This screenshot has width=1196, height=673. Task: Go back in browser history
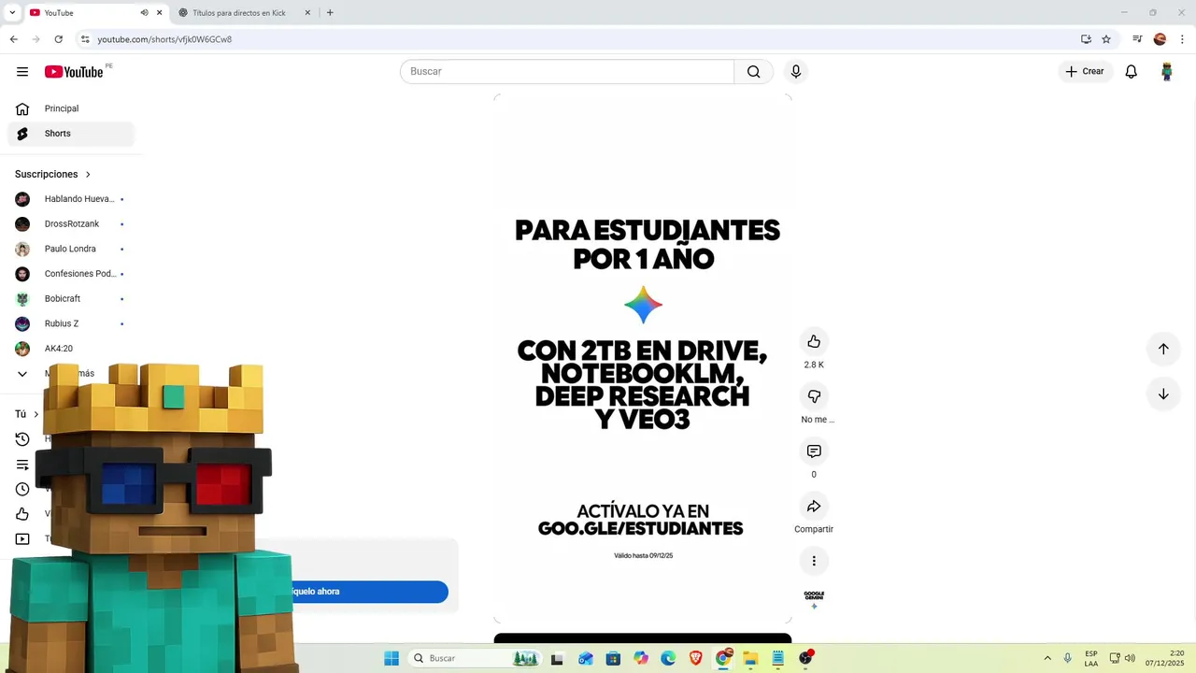pyautogui.click(x=13, y=39)
